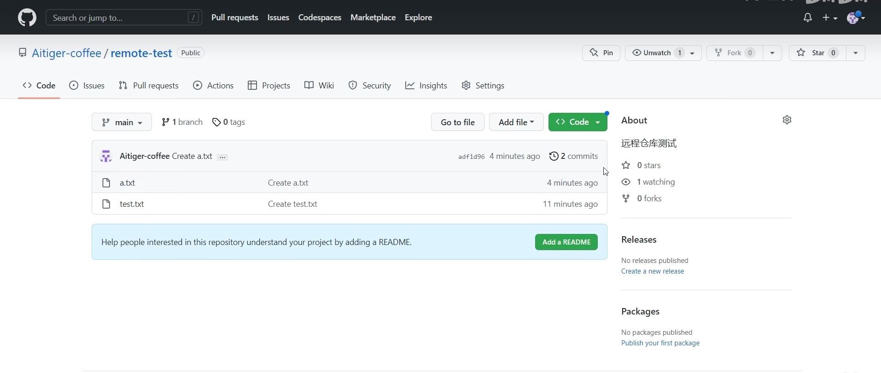The width and height of the screenshot is (881, 373).
Task: Click the tags icon showing 0 tags
Action: pyautogui.click(x=216, y=122)
